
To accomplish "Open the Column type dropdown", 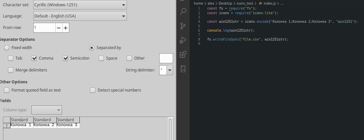I will [46, 110].
